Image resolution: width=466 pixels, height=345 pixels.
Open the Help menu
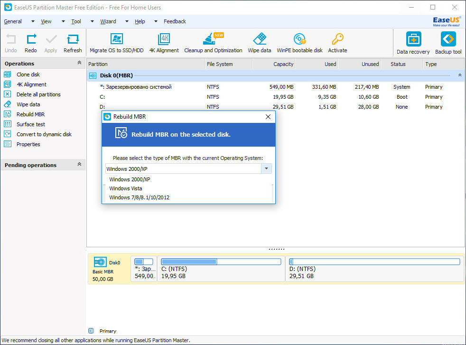140,21
